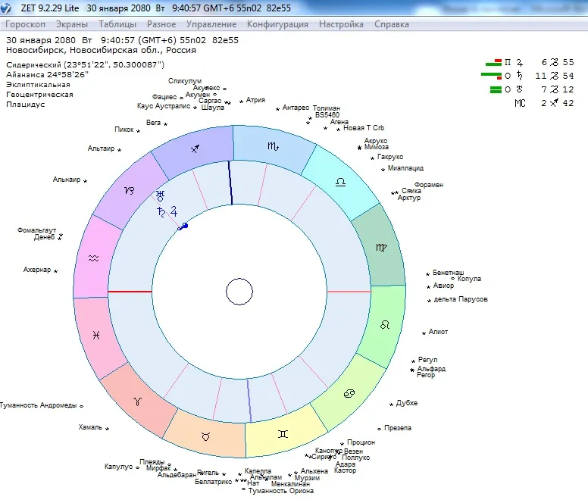
Task: Select the Gemini symbol on the wheel
Action: [x=282, y=434]
